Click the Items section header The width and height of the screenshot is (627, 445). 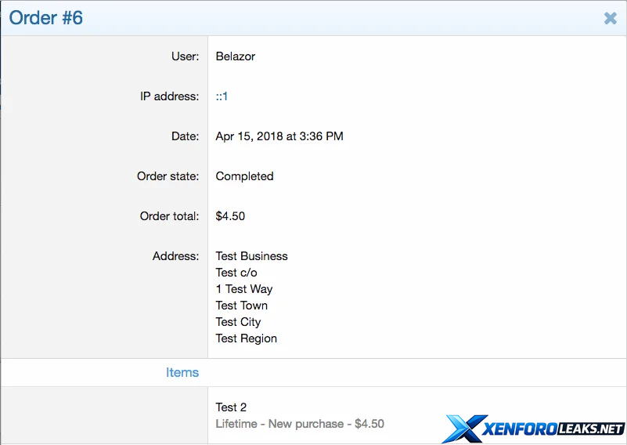[182, 373]
